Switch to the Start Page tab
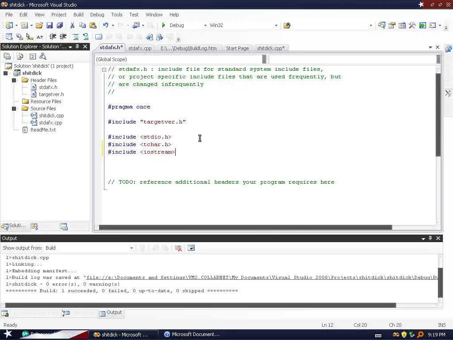This screenshot has width=453, height=340. pyautogui.click(x=238, y=48)
